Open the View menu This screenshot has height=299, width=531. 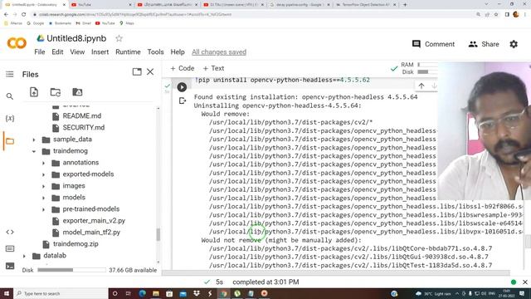click(x=77, y=52)
